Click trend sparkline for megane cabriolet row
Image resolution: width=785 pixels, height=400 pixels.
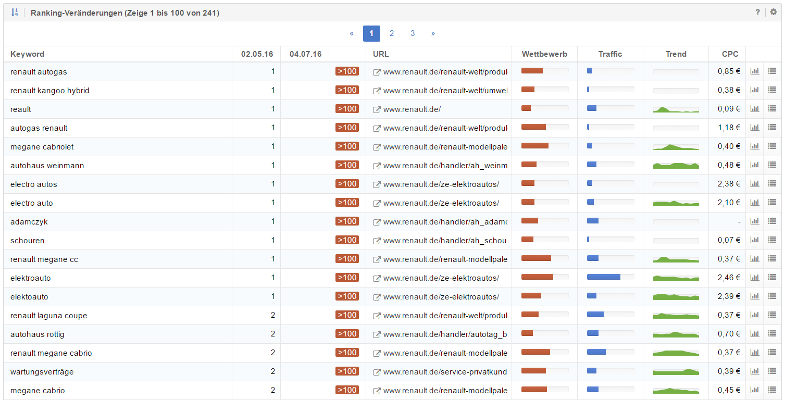(676, 147)
